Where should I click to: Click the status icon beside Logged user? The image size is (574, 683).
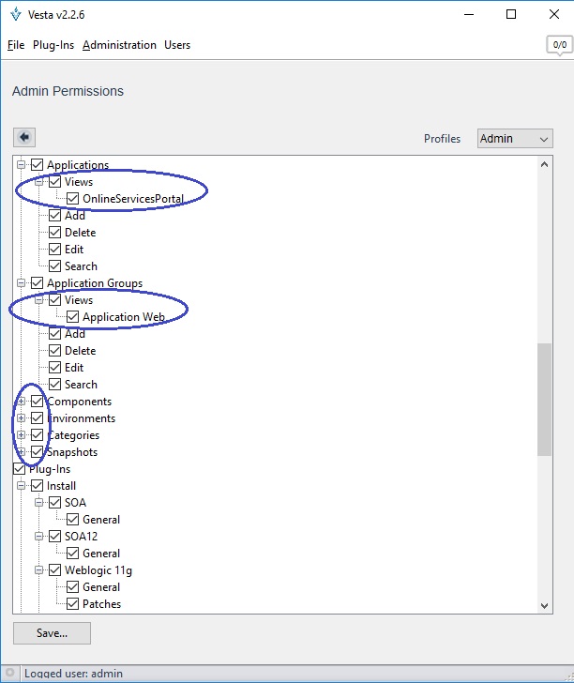pyautogui.click(x=10, y=673)
